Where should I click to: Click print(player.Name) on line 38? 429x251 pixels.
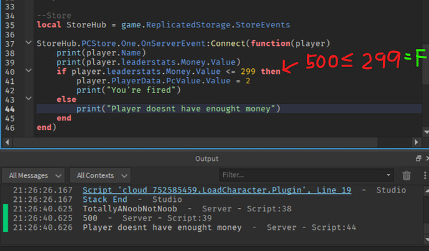tap(101, 53)
